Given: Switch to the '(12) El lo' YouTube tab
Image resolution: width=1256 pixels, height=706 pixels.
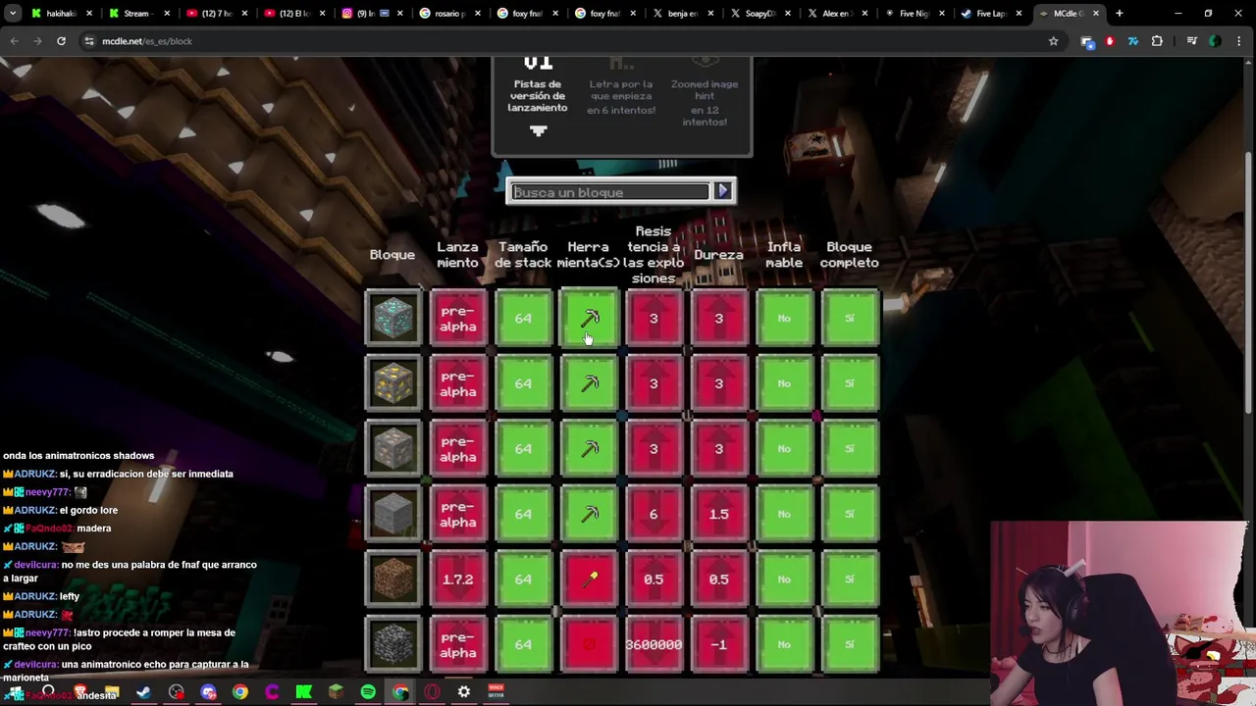Looking at the screenshot, I should [x=294, y=14].
